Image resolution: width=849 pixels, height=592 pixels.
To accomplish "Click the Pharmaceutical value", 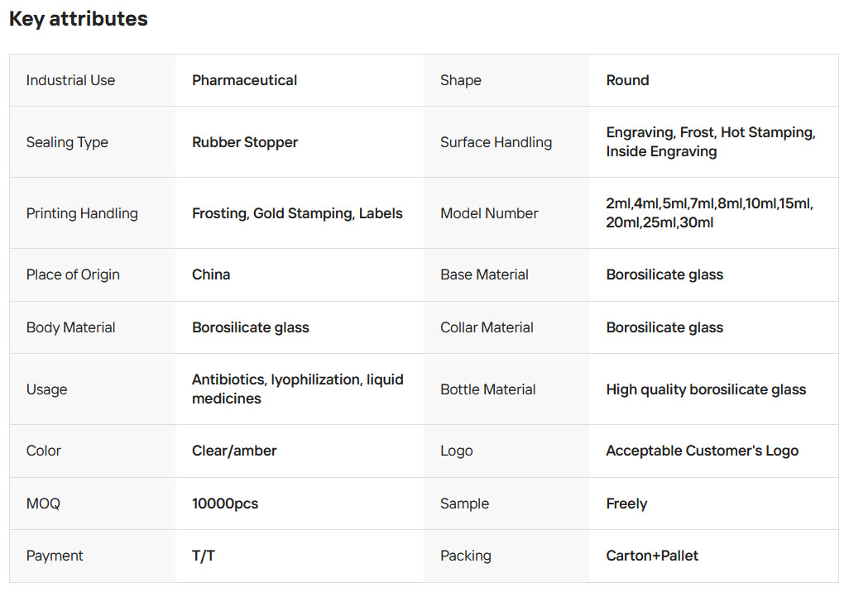I will (x=244, y=80).
